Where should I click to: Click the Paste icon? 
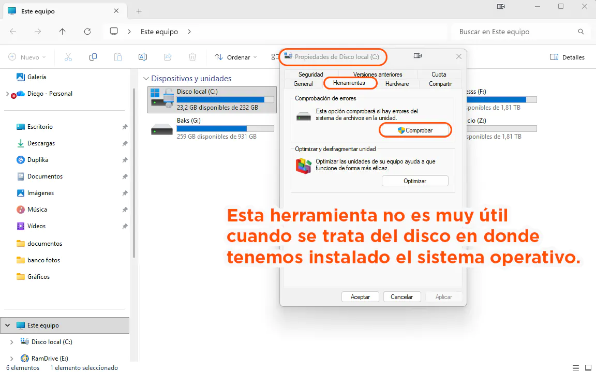point(117,57)
